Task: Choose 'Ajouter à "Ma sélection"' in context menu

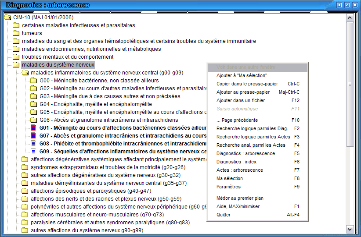Action: pos(257,75)
